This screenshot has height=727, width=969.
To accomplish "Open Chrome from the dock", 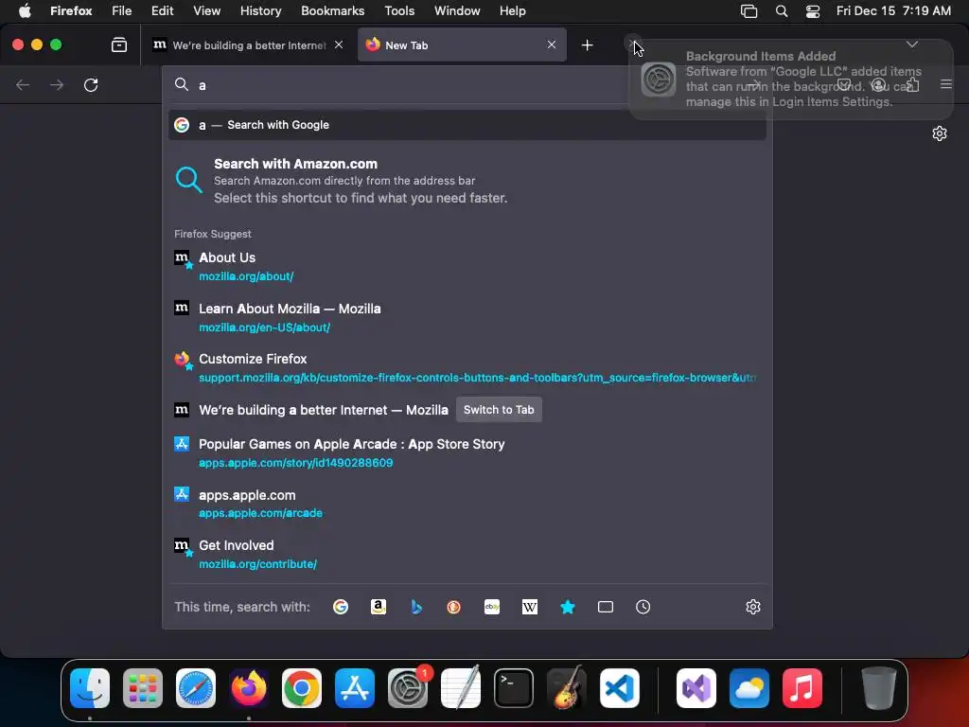I will (302, 688).
